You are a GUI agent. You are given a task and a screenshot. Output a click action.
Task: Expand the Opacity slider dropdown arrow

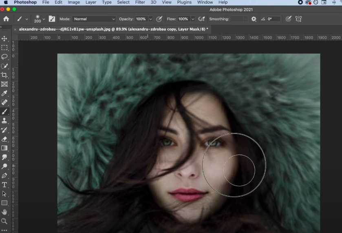150,19
